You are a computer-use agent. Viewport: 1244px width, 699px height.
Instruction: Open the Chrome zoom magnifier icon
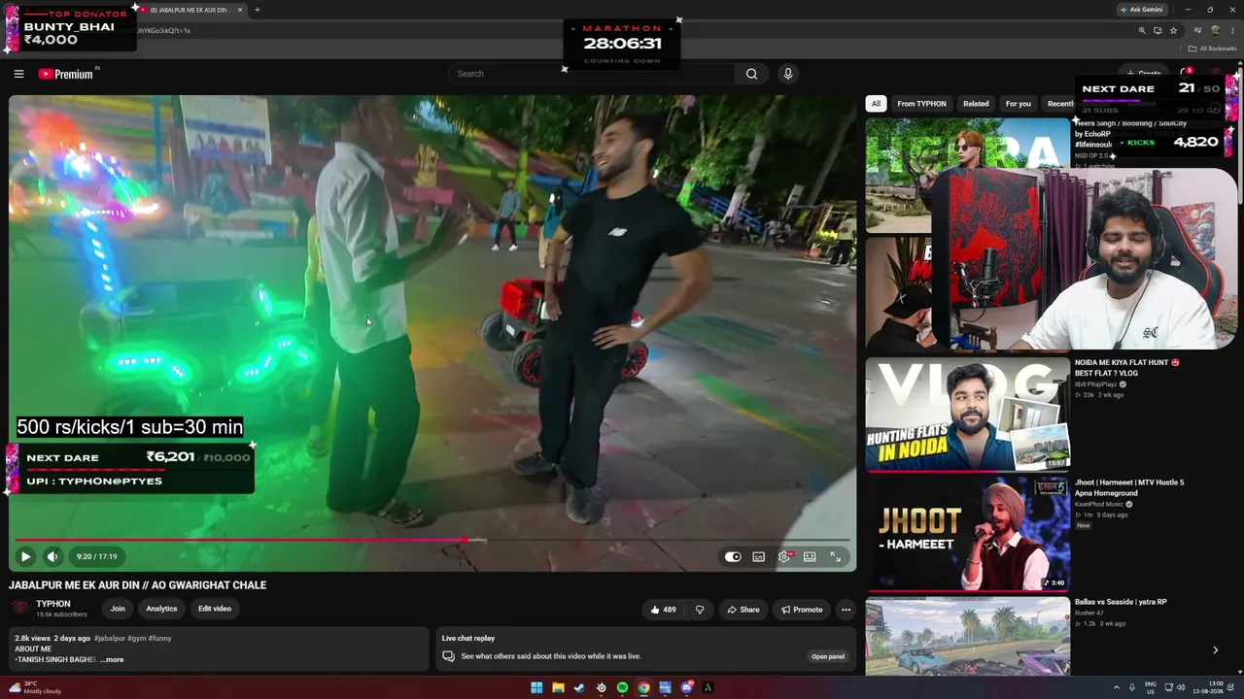1142,30
